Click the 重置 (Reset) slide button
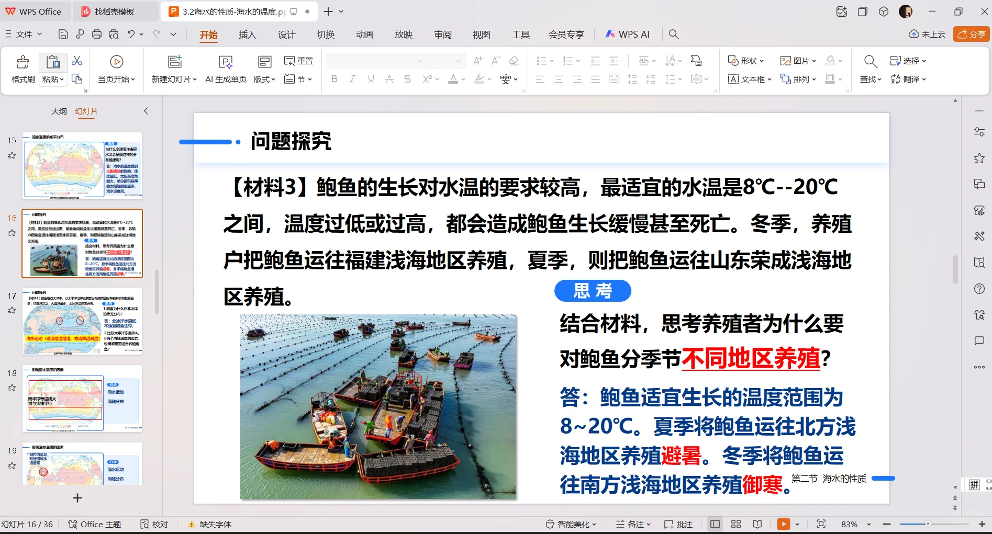Screen dimensions: 992x534 [x=298, y=61]
